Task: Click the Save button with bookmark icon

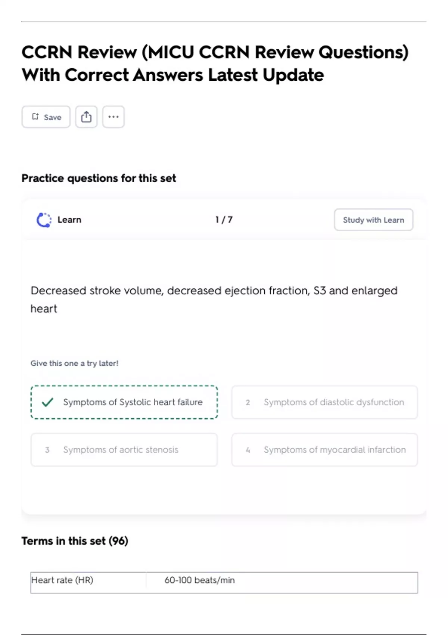Action: pos(46,117)
